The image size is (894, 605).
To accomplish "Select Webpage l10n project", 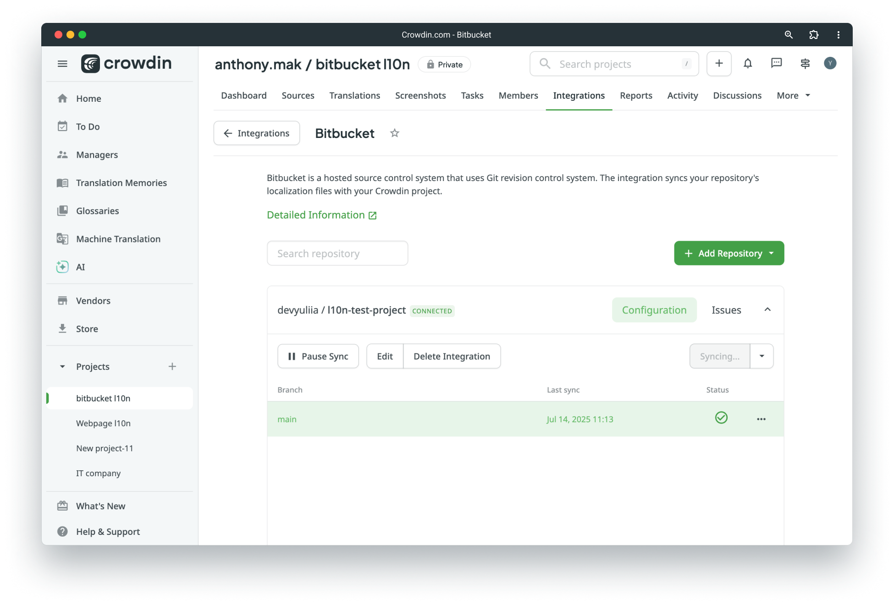I will click(x=103, y=423).
